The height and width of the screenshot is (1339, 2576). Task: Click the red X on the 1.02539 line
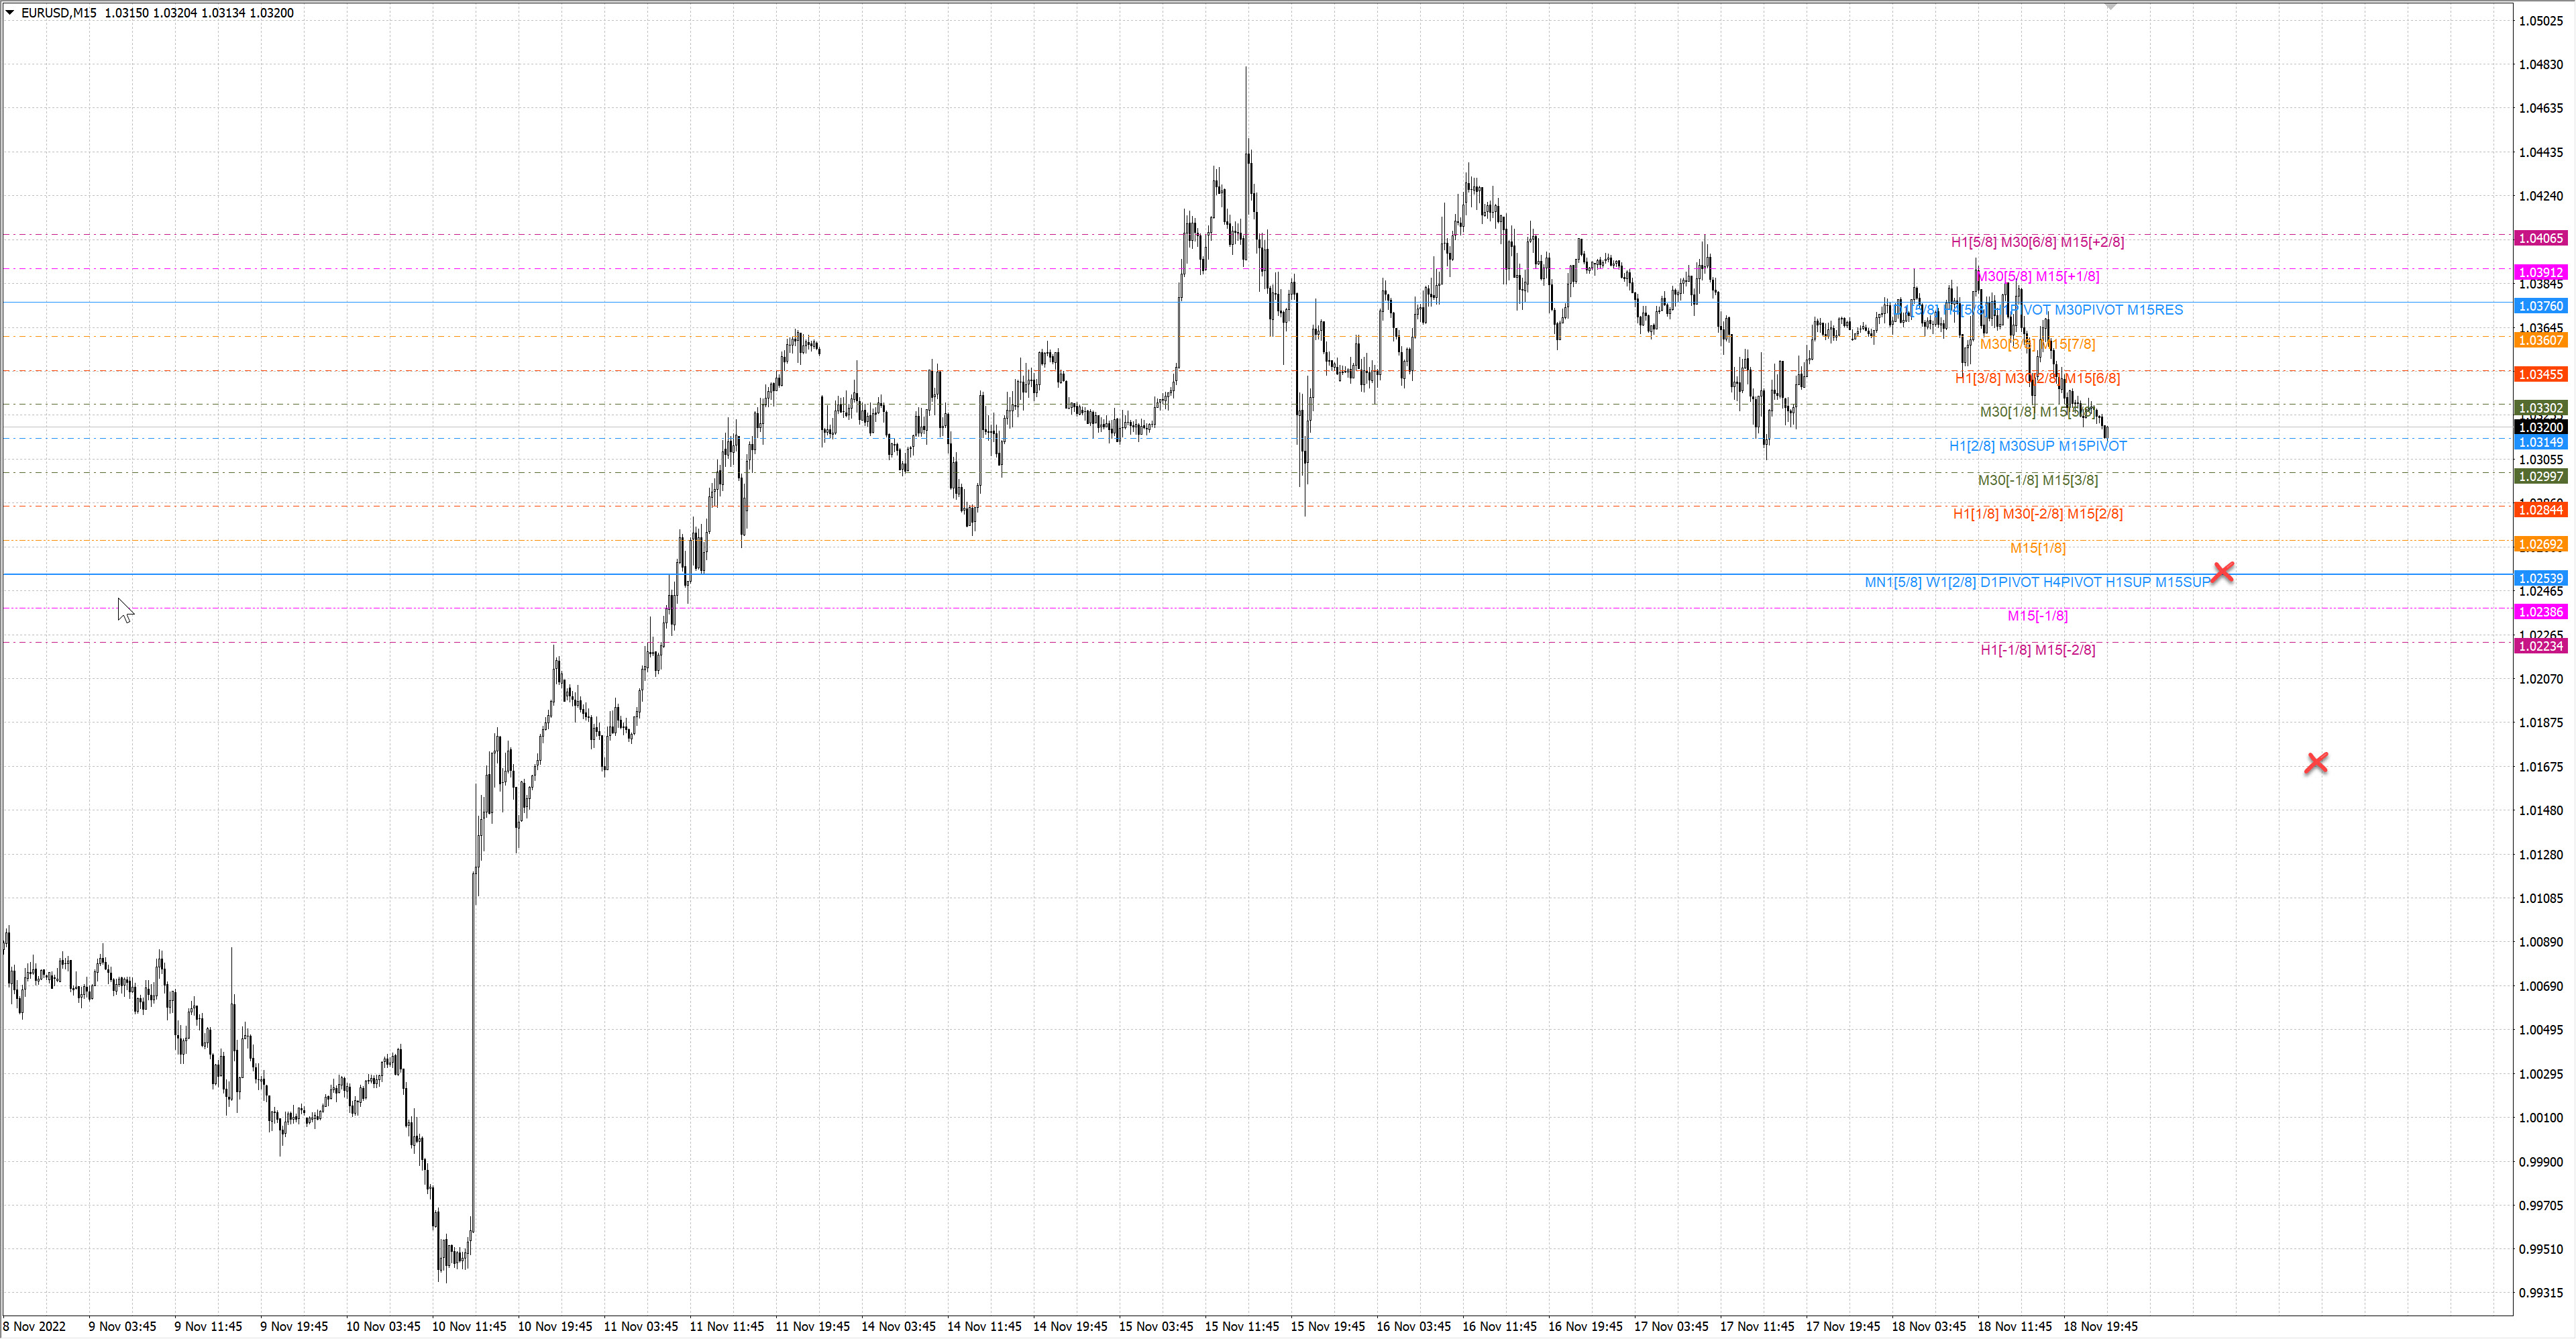point(2222,572)
